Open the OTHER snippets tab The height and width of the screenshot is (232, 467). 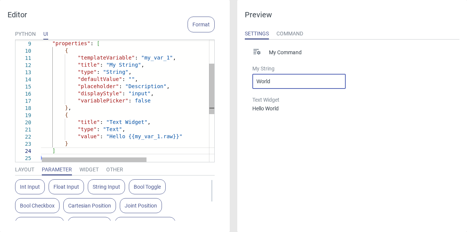[114, 169]
